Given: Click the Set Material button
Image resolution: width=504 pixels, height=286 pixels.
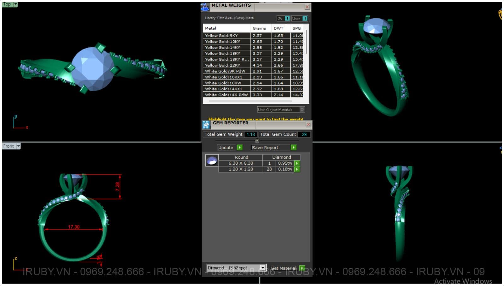Looking at the screenshot, I should point(284,268).
